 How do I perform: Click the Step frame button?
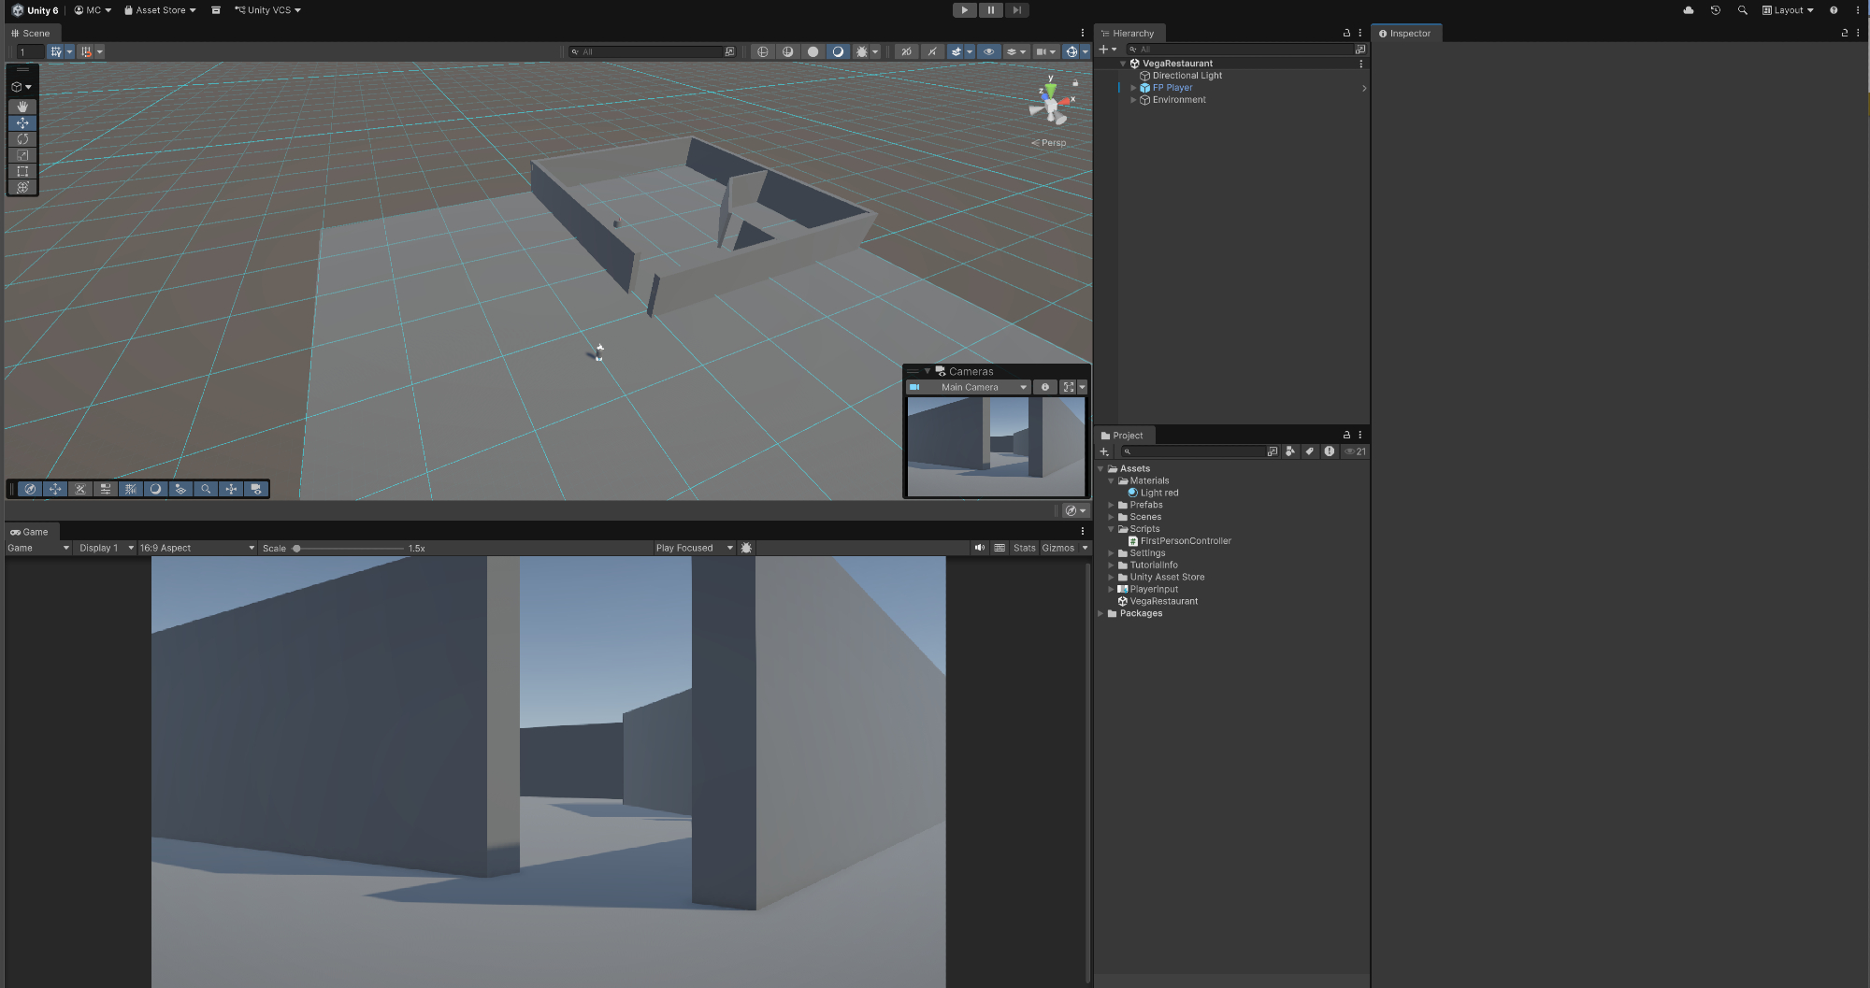click(1016, 10)
